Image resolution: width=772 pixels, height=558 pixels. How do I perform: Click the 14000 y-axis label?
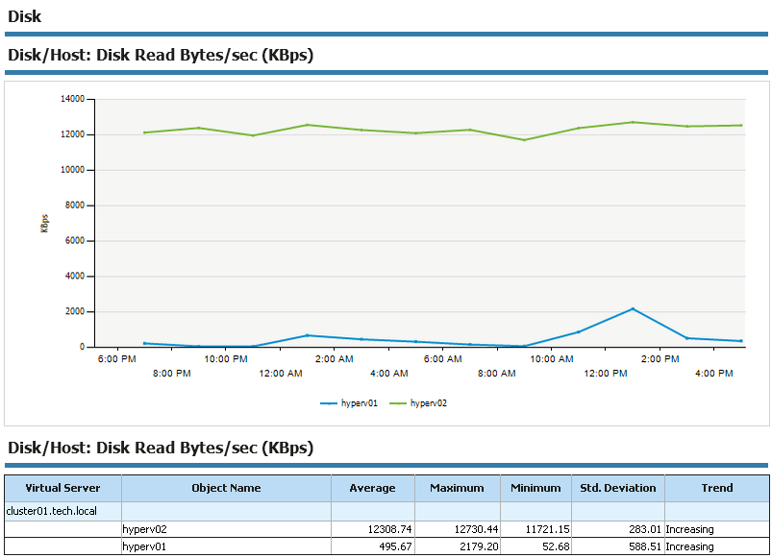click(x=72, y=99)
